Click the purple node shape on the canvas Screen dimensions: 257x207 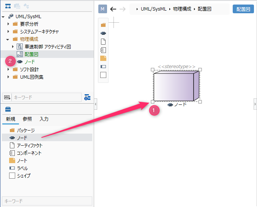(x=177, y=86)
